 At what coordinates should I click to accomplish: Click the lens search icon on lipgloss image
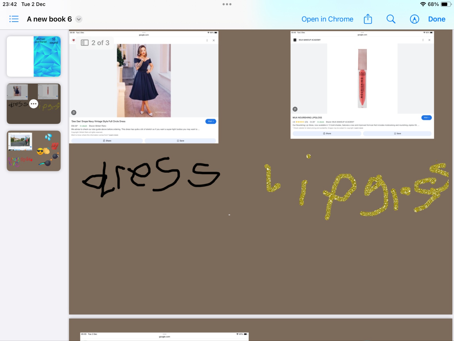[295, 109]
